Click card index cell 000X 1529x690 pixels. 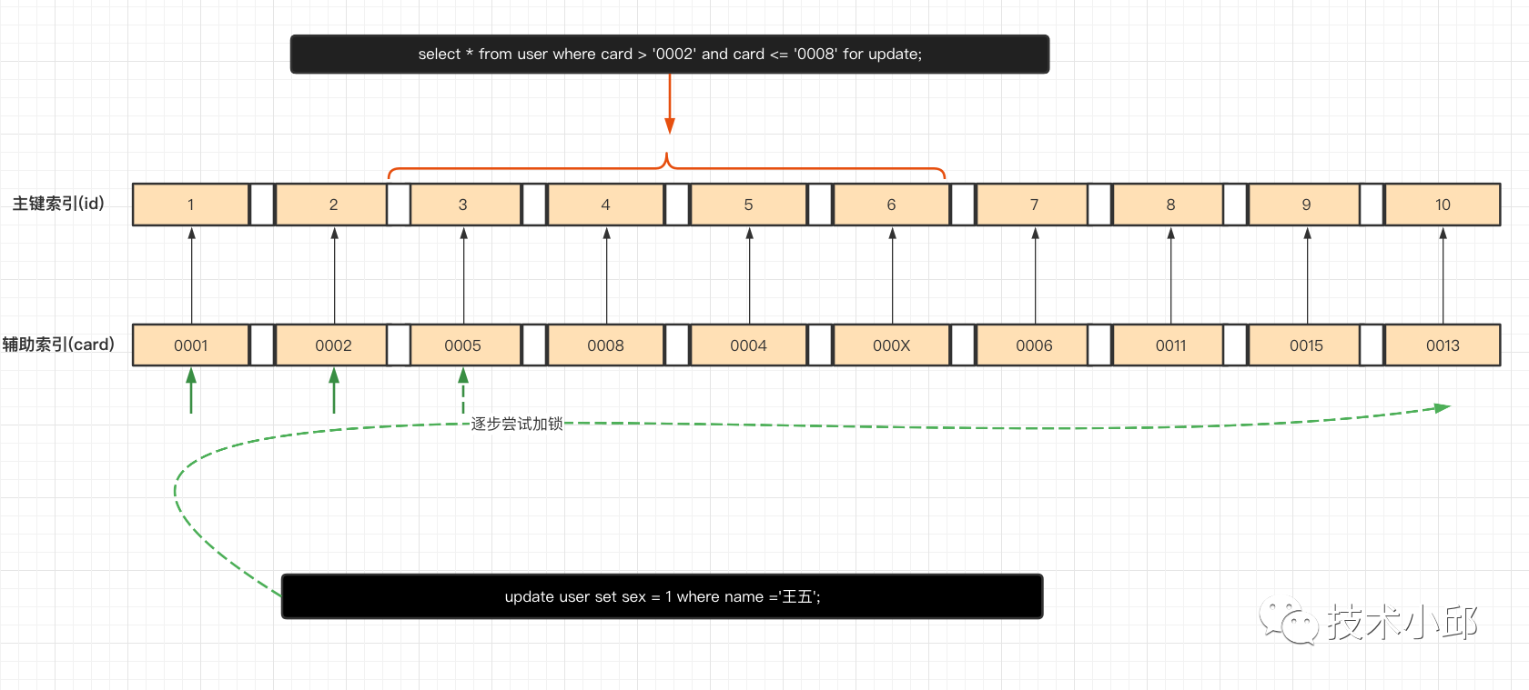(891, 345)
